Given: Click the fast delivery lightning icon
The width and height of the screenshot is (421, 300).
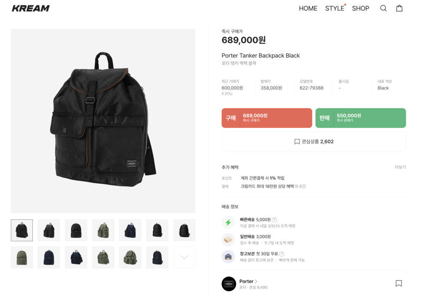Looking at the screenshot, I should tap(228, 223).
